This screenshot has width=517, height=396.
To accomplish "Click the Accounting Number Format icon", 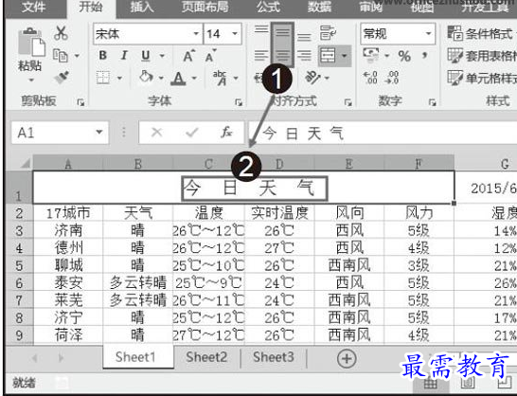I will click(x=371, y=55).
